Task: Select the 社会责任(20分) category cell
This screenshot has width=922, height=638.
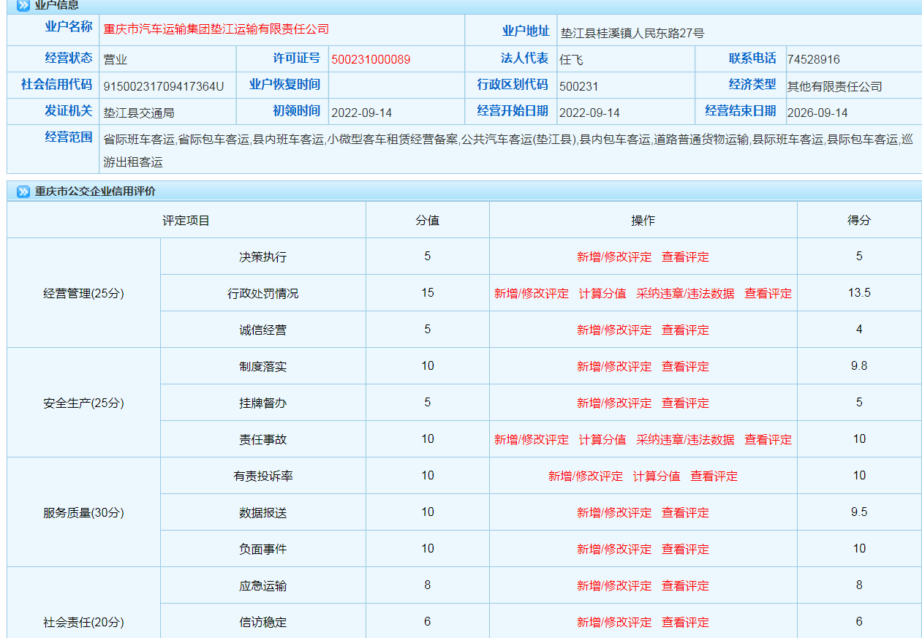Action: (84, 603)
